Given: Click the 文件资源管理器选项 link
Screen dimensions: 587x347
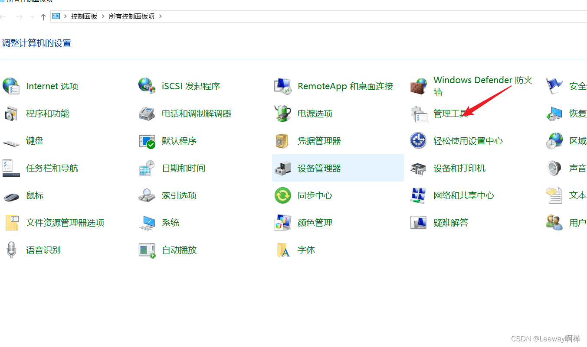Looking at the screenshot, I should click(x=65, y=223).
